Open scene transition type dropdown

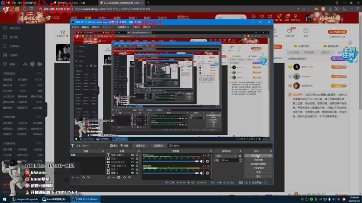coord(226,156)
